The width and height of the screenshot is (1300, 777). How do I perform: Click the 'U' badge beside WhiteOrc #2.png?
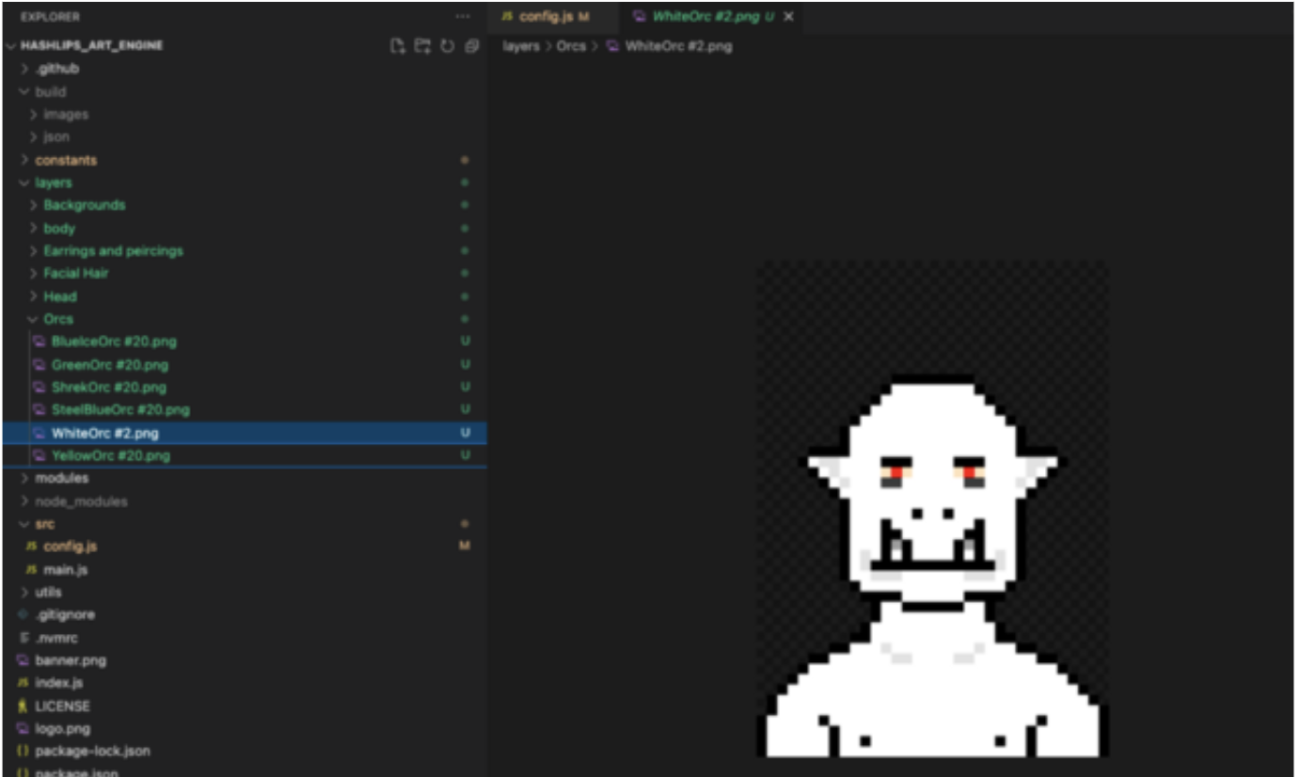click(465, 433)
